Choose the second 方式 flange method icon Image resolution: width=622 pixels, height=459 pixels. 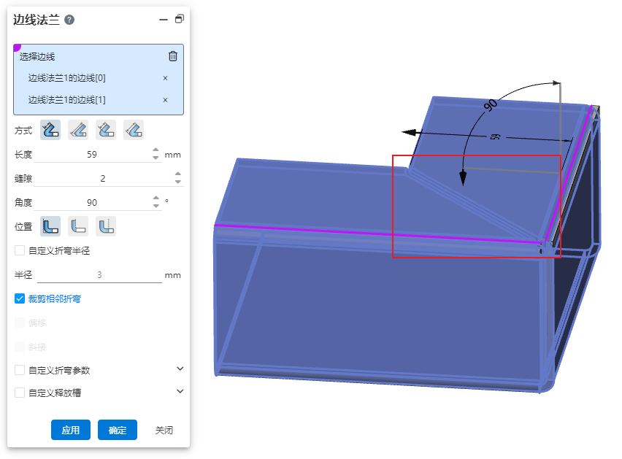[78, 130]
